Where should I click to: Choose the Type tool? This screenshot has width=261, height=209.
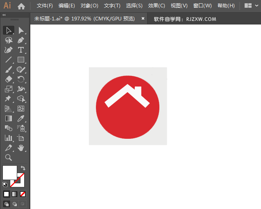pos(21,50)
